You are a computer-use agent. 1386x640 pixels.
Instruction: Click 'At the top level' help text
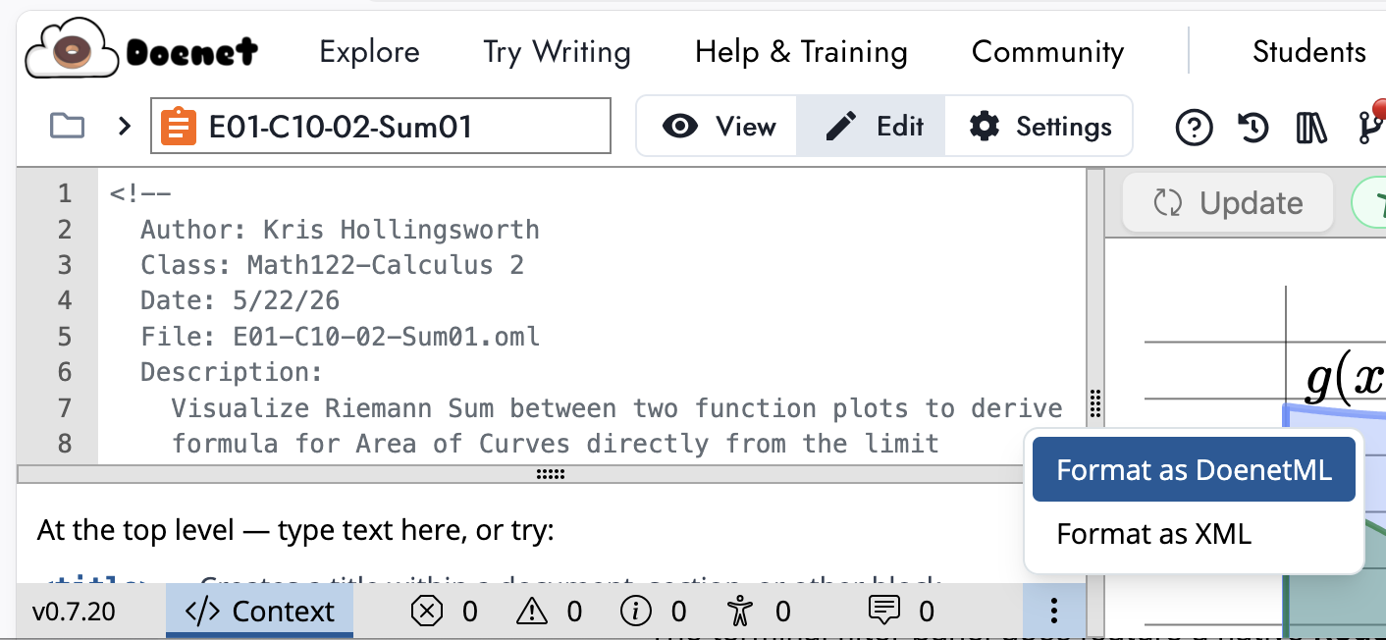click(295, 532)
